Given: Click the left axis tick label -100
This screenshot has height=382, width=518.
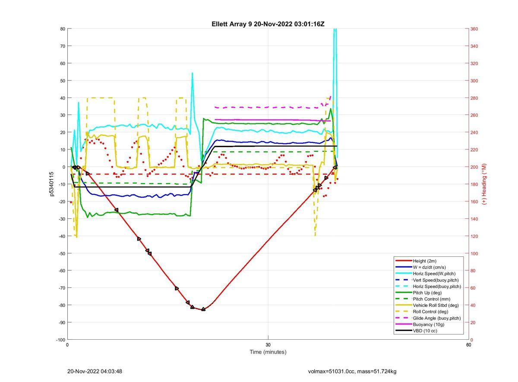Looking at the screenshot, I should coord(60,340).
